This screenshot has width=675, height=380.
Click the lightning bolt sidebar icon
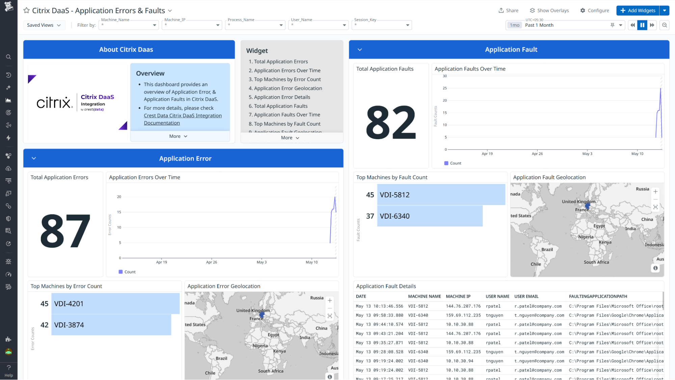pyautogui.click(x=8, y=138)
